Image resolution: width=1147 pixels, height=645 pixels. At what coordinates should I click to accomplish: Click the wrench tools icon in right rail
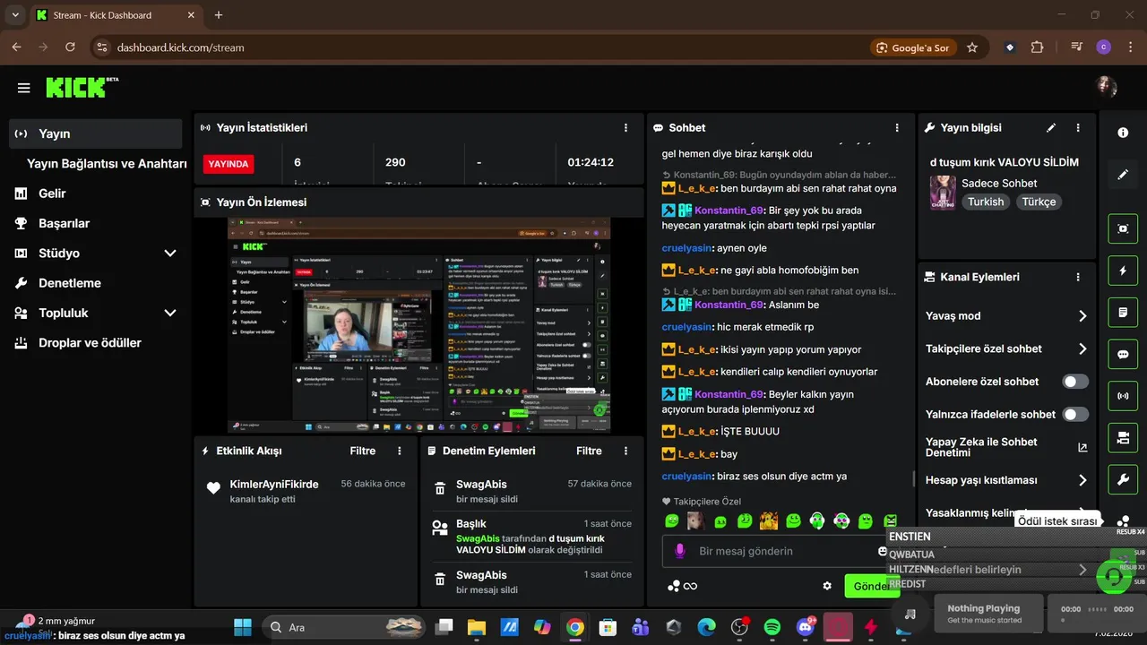[1123, 479]
